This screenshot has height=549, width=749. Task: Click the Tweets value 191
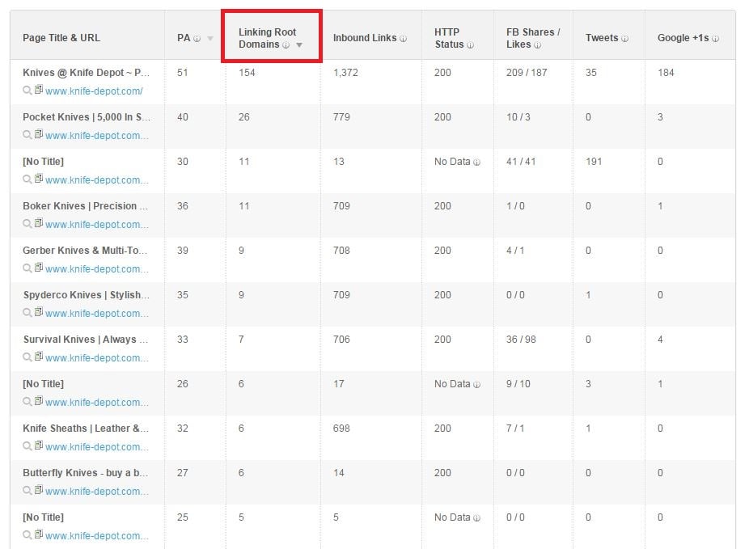pos(594,162)
